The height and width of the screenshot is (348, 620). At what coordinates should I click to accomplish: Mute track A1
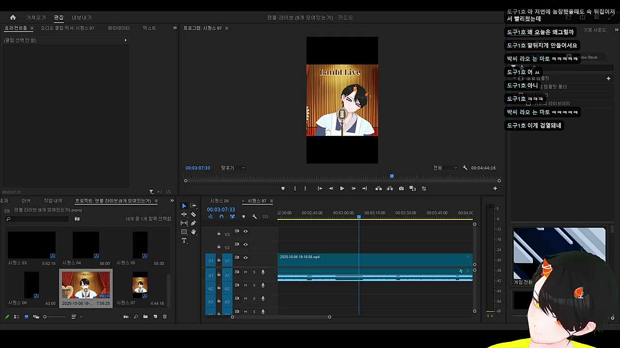click(x=246, y=272)
